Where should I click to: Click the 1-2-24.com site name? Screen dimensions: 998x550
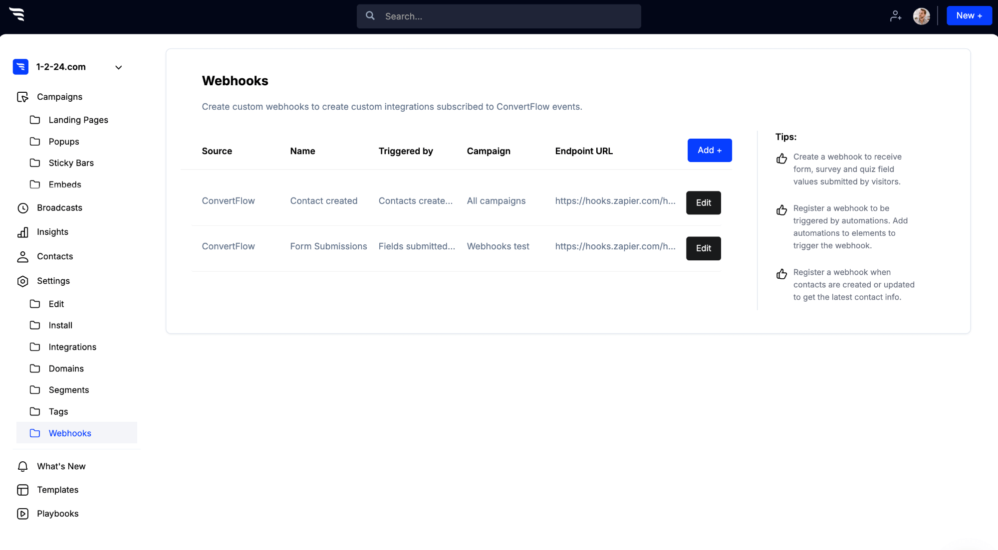[61, 67]
